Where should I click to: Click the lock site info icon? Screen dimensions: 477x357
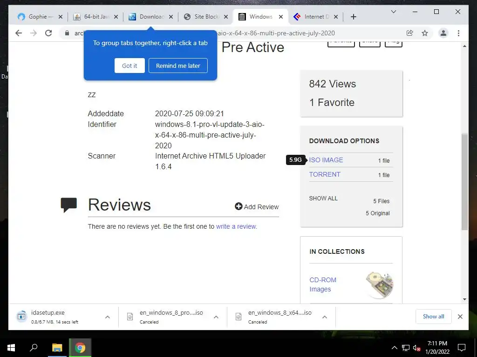(67, 33)
